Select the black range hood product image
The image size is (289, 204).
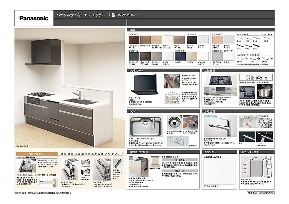144,84
